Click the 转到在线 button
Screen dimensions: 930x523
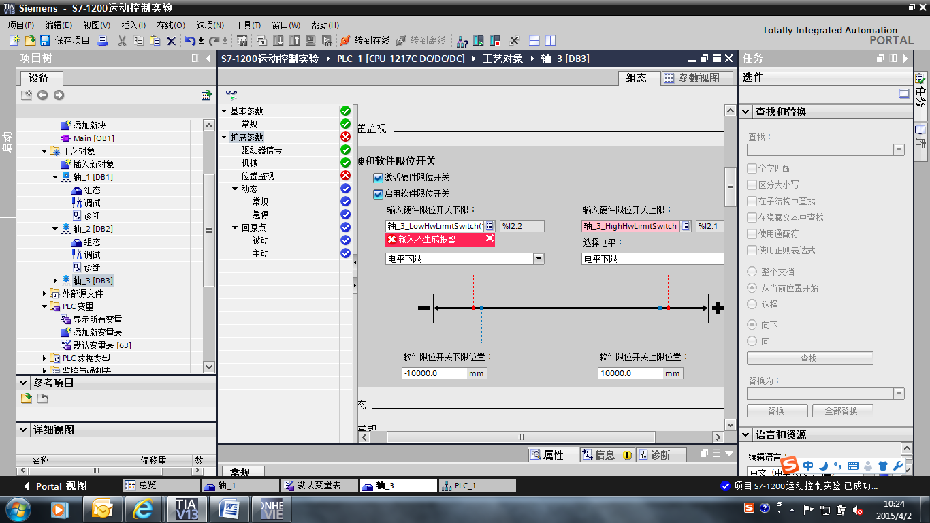click(366, 41)
